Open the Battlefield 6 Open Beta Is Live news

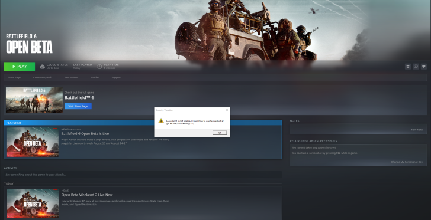pyautogui.click(x=85, y=134)
